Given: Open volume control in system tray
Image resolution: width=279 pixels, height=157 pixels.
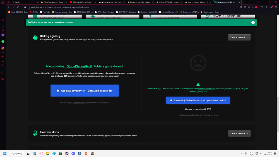Looking at the screenshot, I should click(260, 154).
